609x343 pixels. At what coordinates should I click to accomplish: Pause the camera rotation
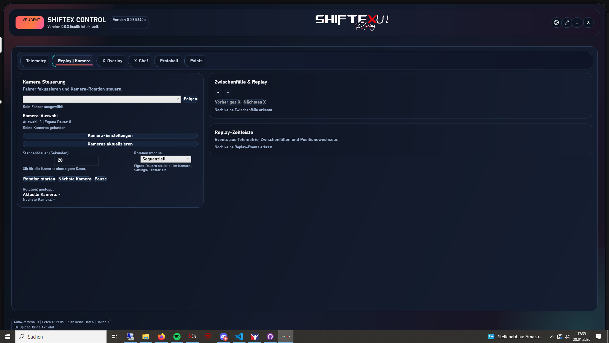click(x=101, y=179)
